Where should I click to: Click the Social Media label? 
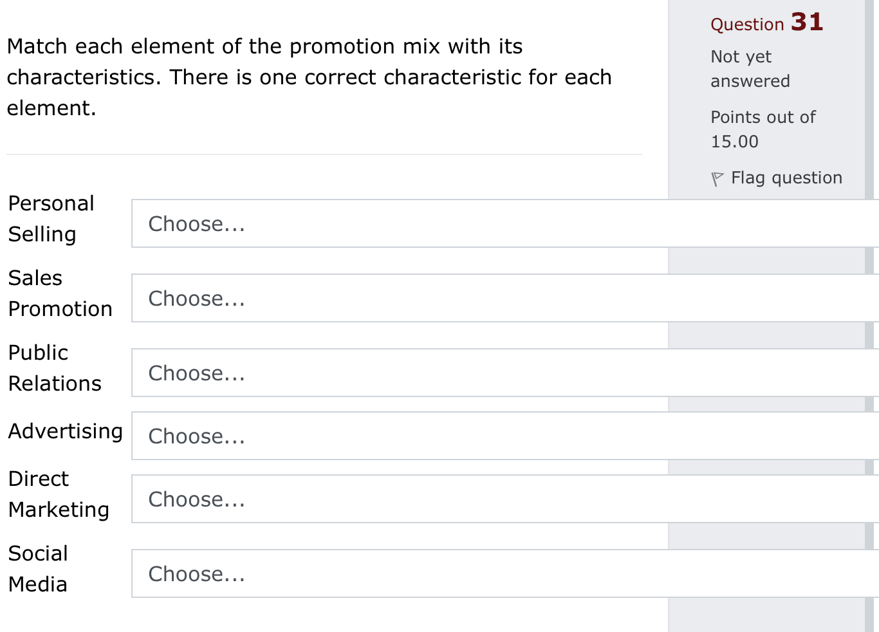pyautogui.click(x=38, y=569)
